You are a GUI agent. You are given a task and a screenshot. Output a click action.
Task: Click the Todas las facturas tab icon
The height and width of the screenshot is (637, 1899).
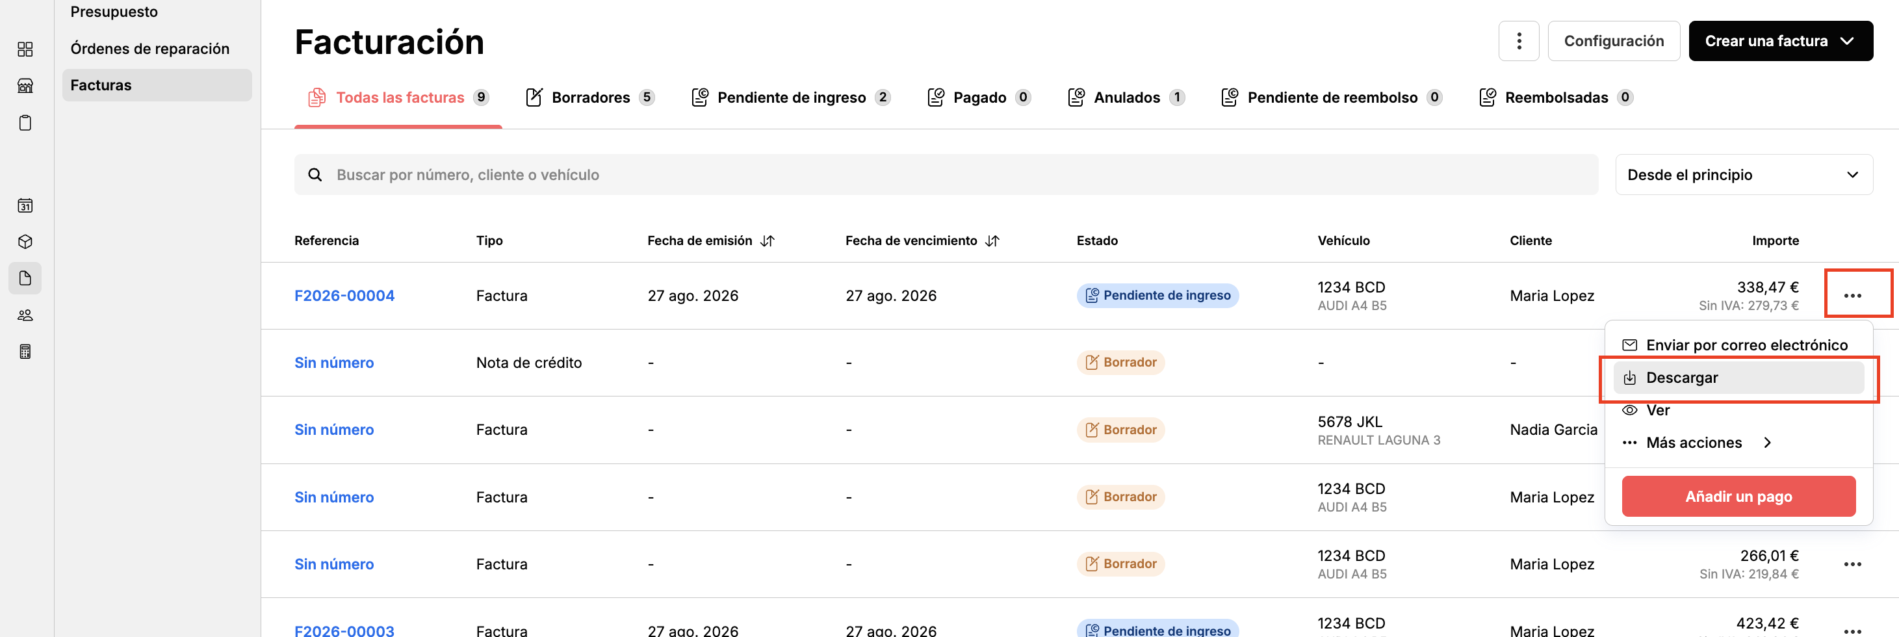click(317, 97)
